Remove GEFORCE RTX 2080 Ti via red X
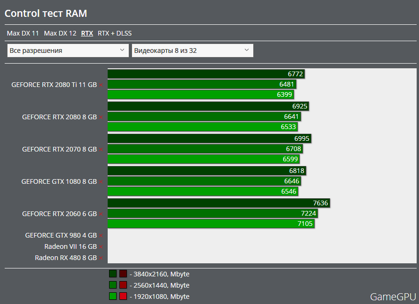 (x=101, y=85)
